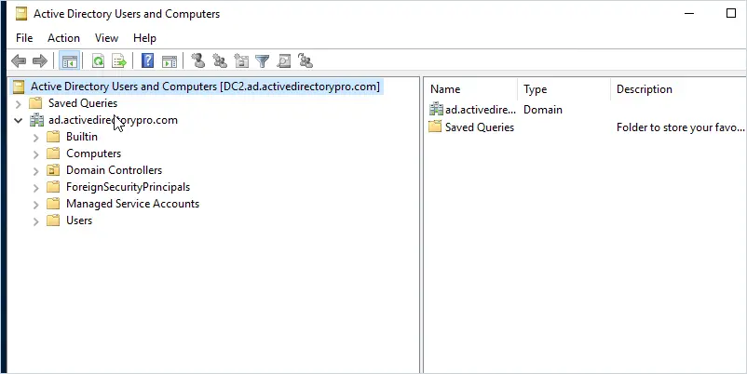
Task: Create a new group with toolbar icon
Action: pos(220,60)
